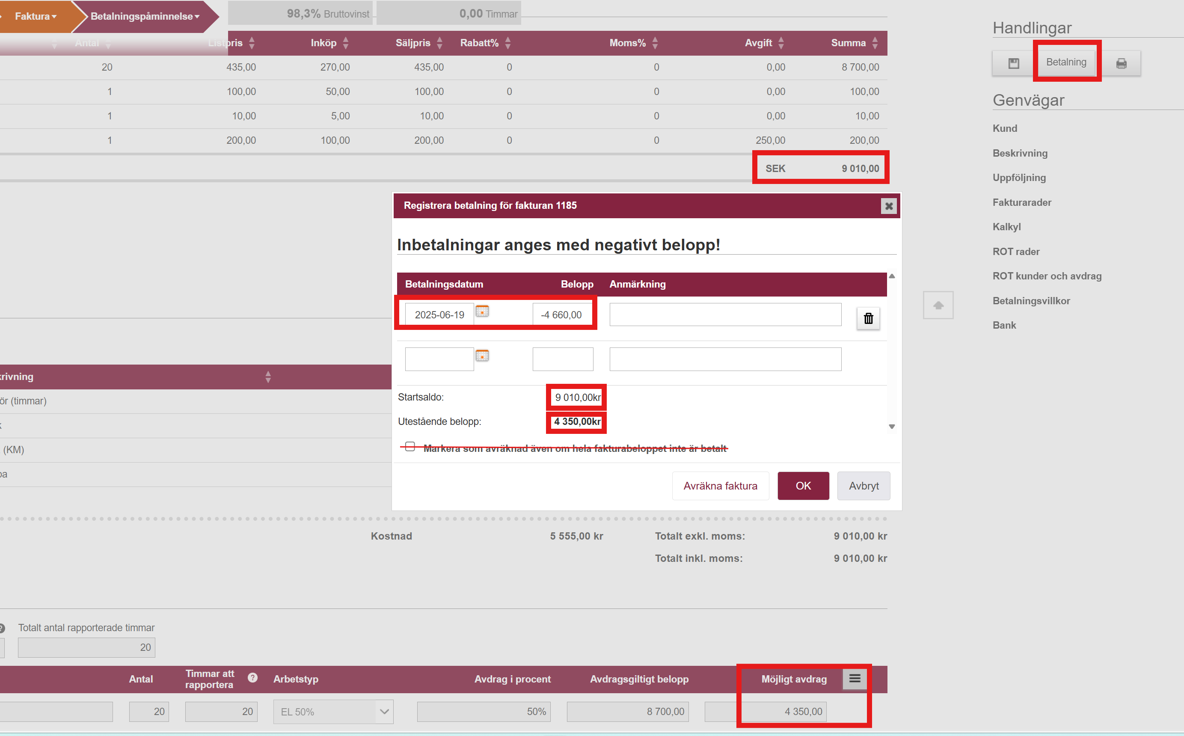This screenshot has width=1184, height=736.
Task: Sort invoice rows by Inköp column
Action: pyautogui.click(x=345, y=43)
